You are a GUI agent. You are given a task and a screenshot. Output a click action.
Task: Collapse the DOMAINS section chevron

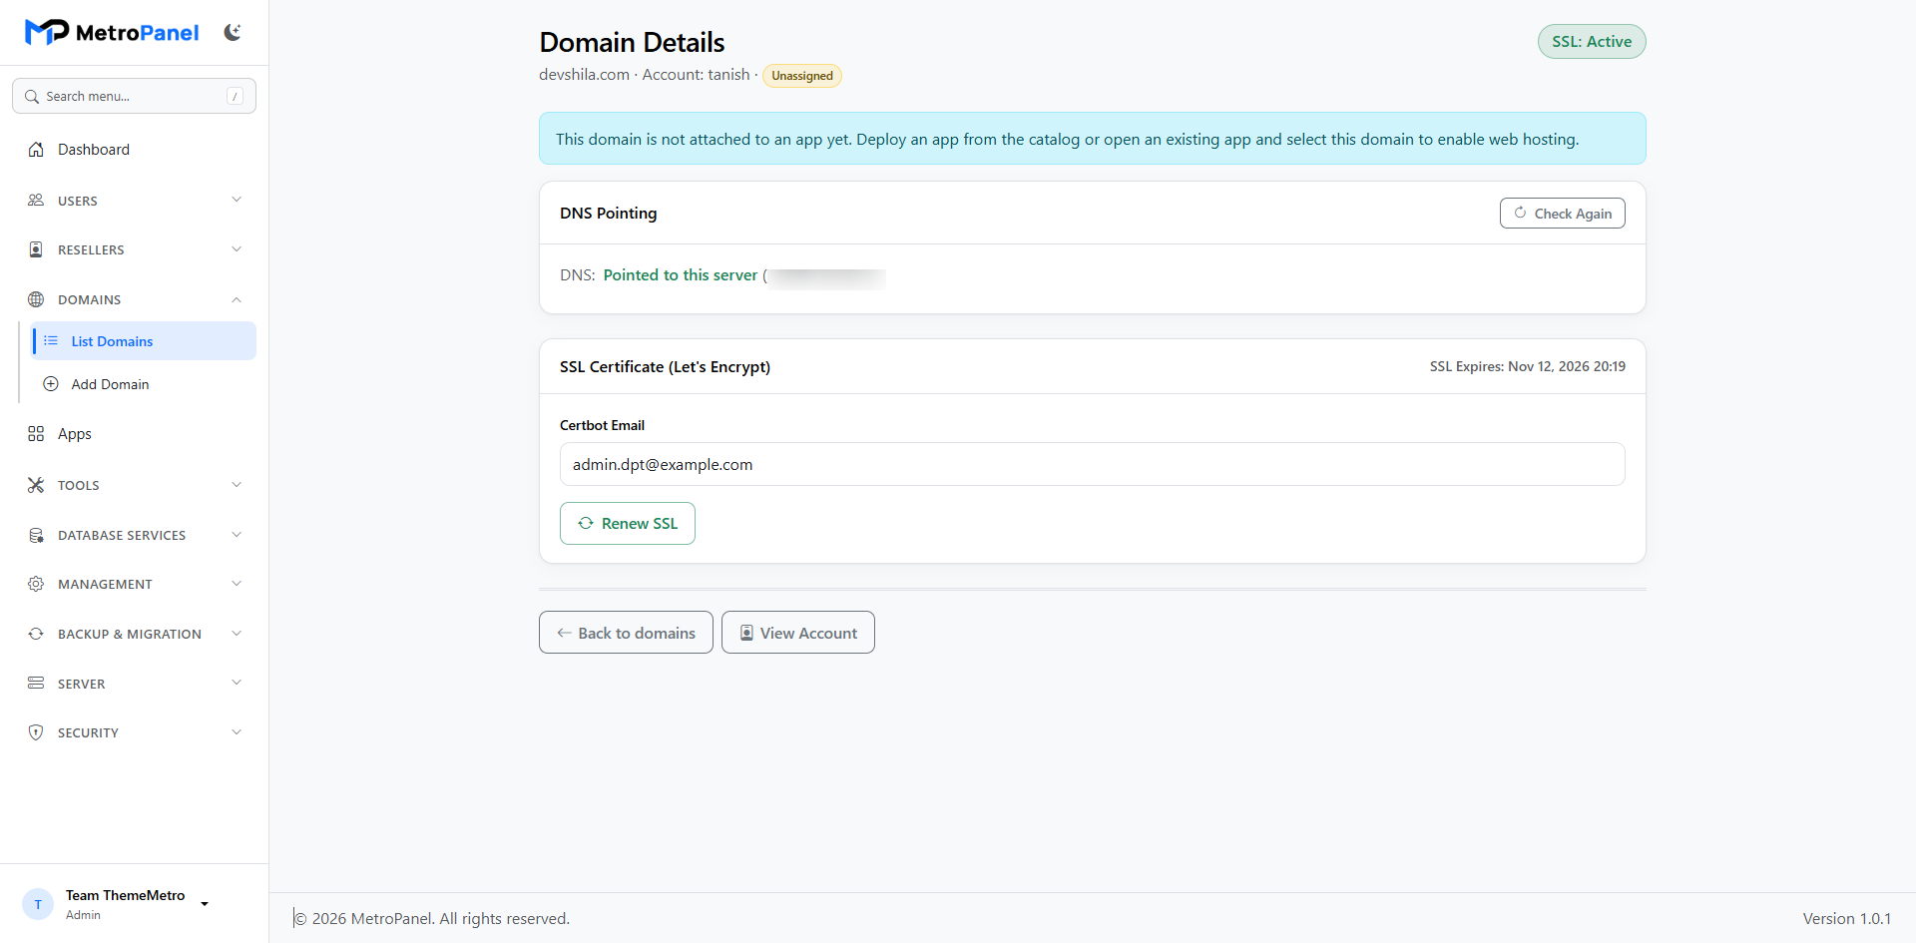coord(237,299)
